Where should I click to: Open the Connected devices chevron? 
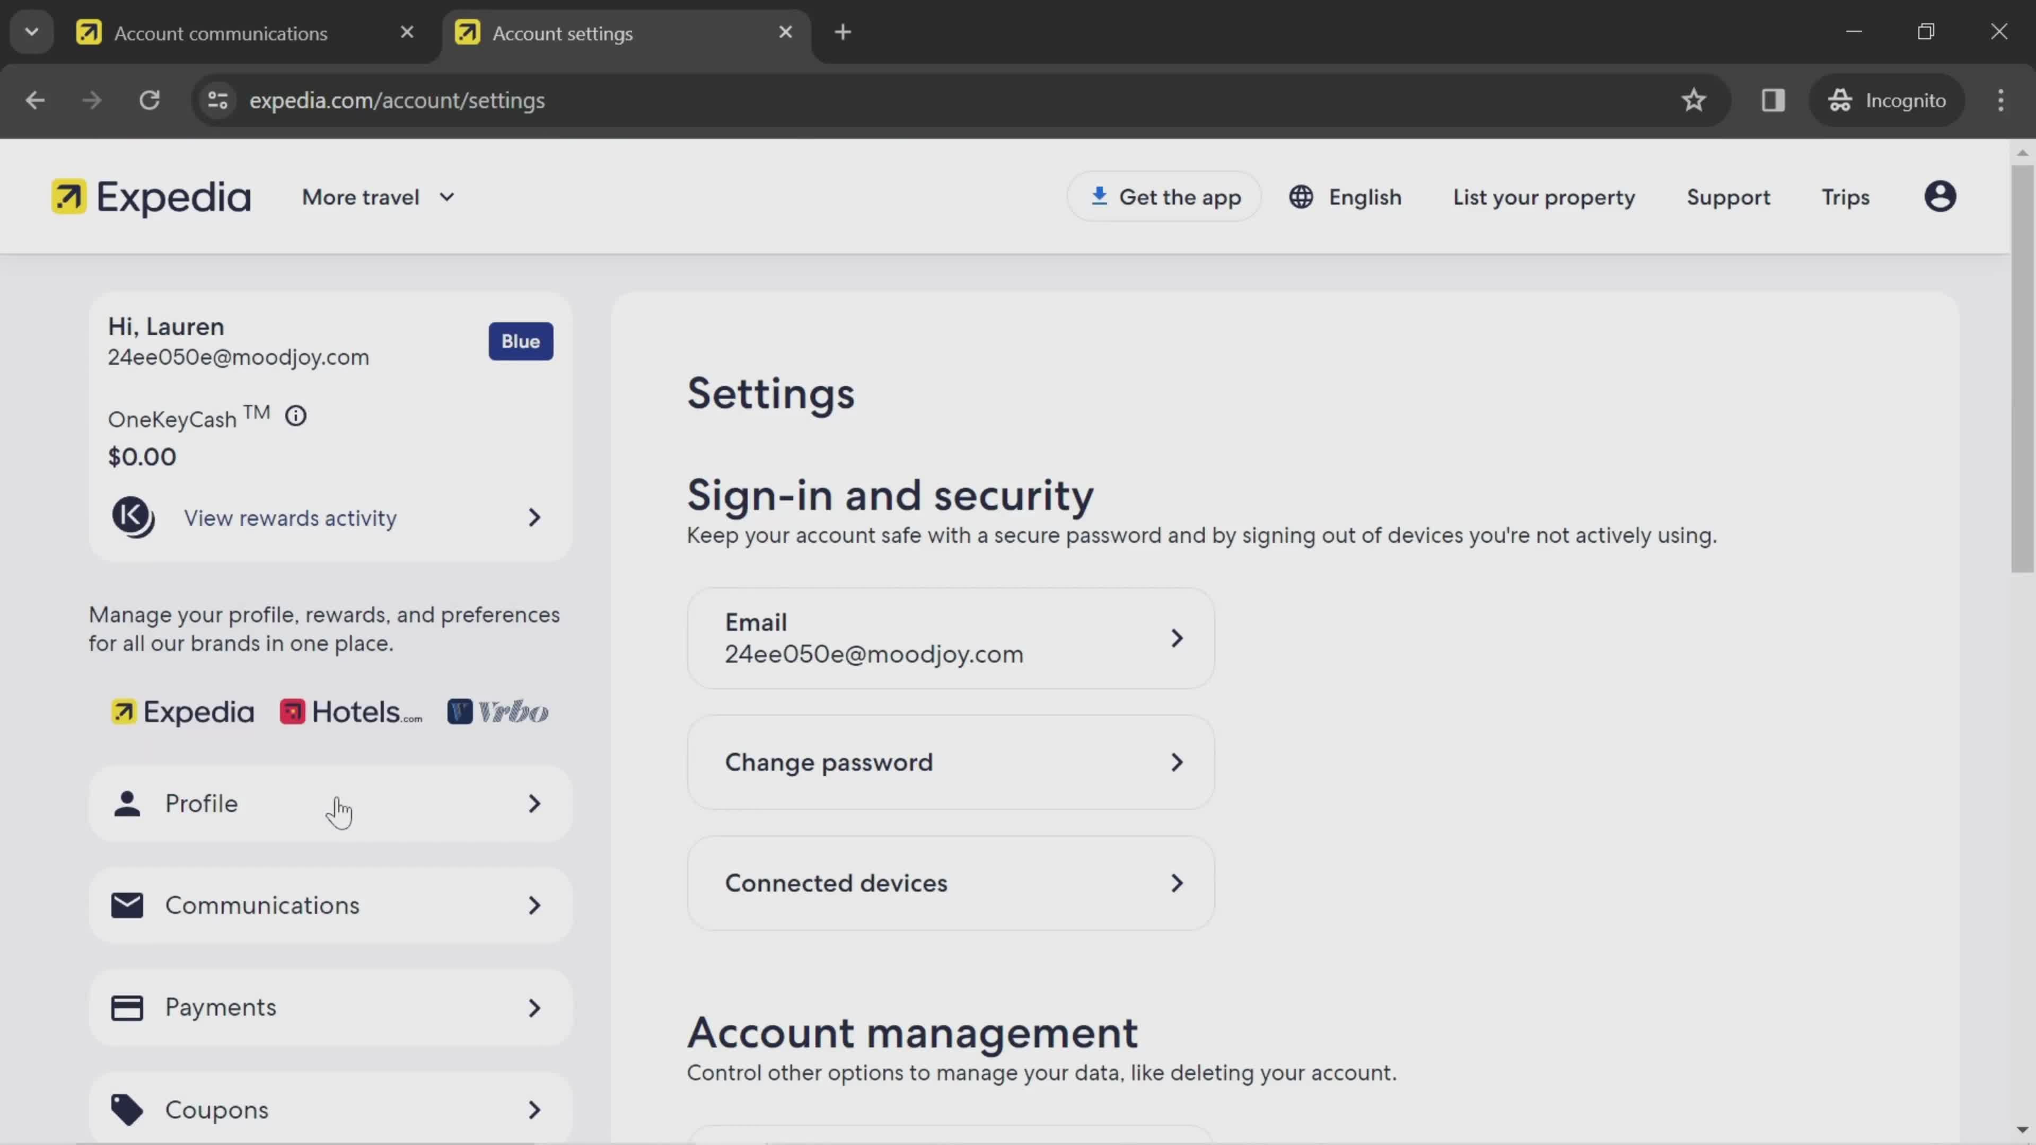click(1176, 884)
